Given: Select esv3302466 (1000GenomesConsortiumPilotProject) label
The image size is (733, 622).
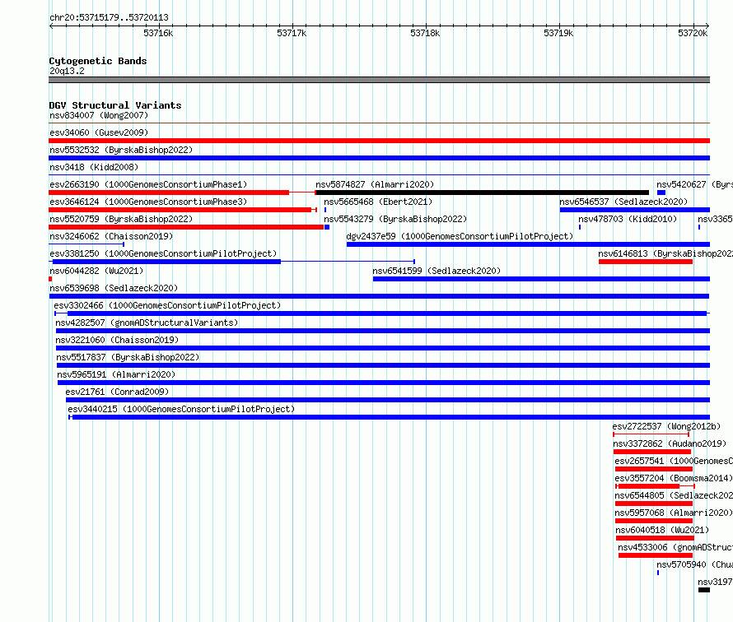Looking at the screenshot, I should [x=167, y=305].
